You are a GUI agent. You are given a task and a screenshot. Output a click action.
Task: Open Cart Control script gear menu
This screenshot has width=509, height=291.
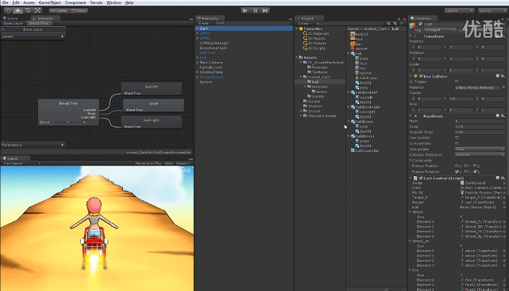point(503,178)
